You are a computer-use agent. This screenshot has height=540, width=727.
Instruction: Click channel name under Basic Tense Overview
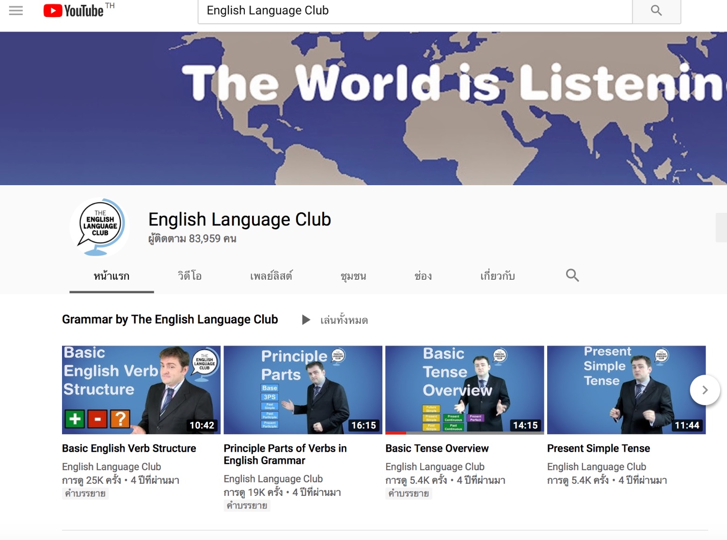pyautogui.click(x=435, y=467)
